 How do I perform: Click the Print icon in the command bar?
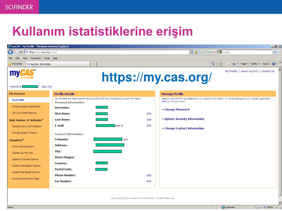pos(234,64)
